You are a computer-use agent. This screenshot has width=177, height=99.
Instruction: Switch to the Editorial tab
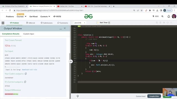(31, 23)
